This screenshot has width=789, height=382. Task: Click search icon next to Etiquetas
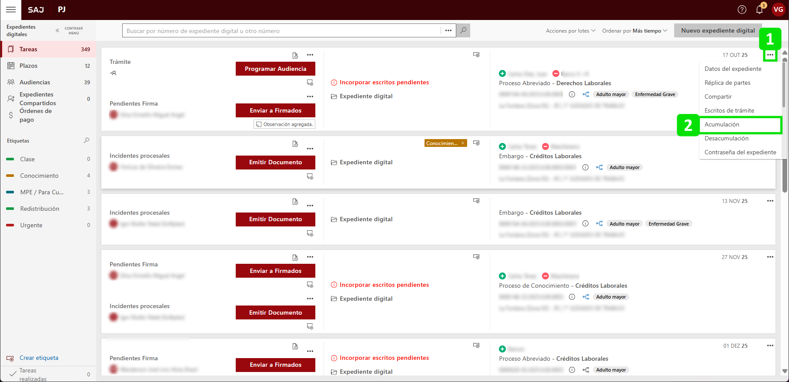pyautogui.click(x=87, y=140)
